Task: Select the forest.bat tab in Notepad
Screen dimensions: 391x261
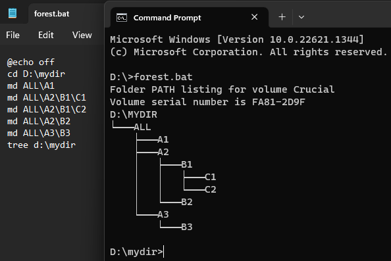Action: pos(51,14)
